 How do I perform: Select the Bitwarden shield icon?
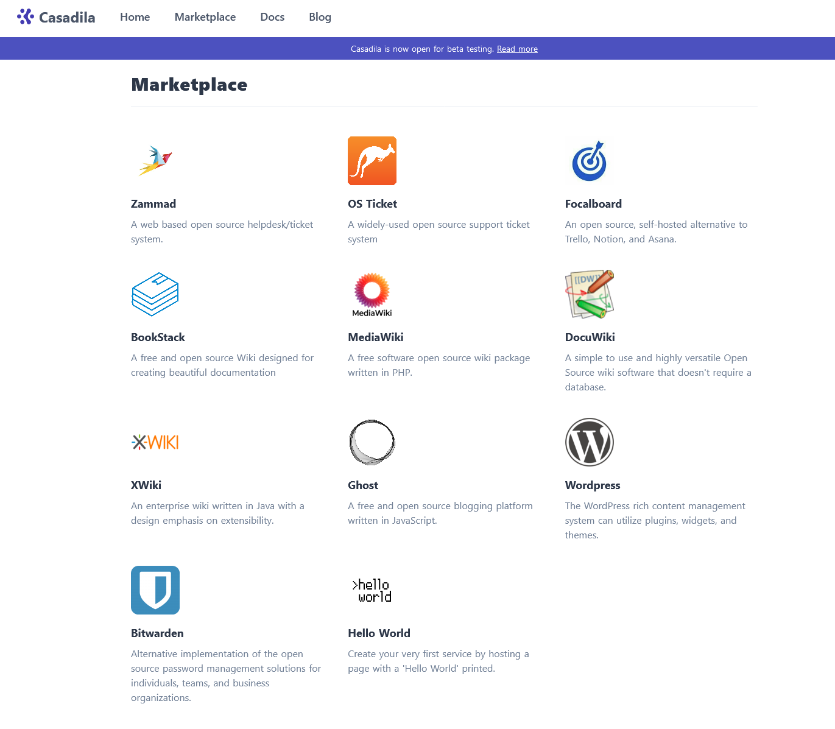tap(155, 590)
